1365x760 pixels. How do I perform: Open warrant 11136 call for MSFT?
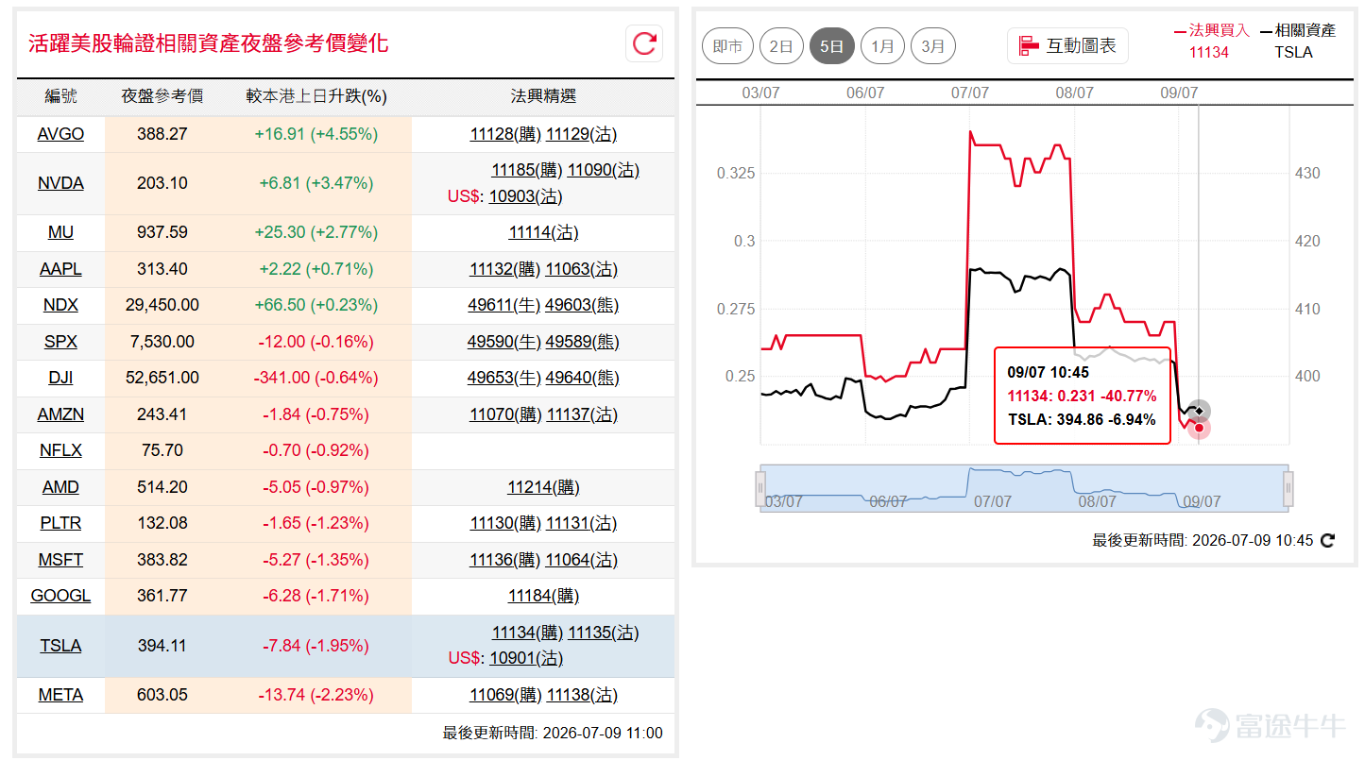click(505, 560)
